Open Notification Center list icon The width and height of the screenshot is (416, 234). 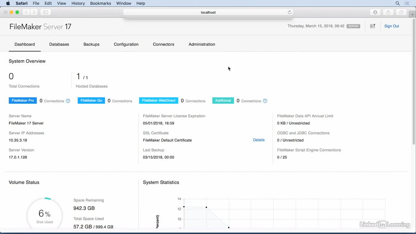pyautogui.click(x=407, y=3)
